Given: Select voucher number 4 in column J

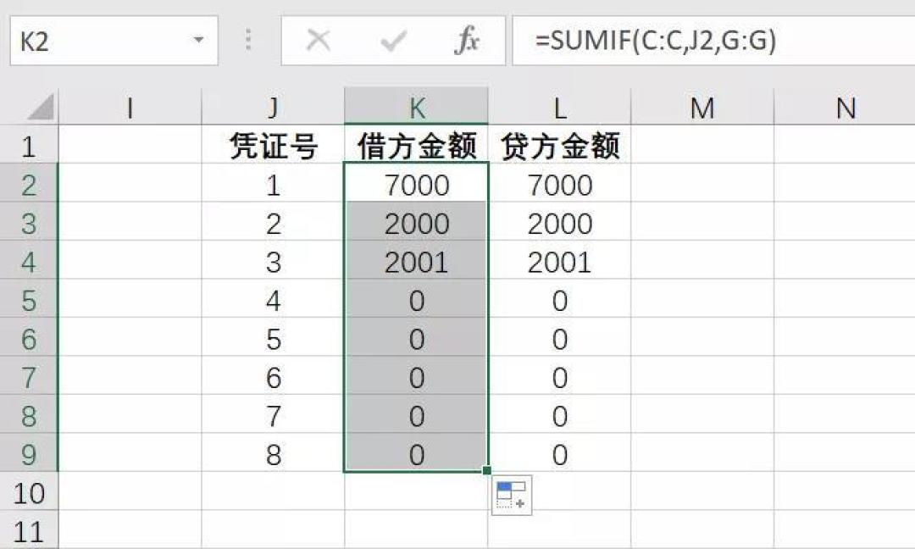Looking at the screenshot, I should click(x=273, y=299).
